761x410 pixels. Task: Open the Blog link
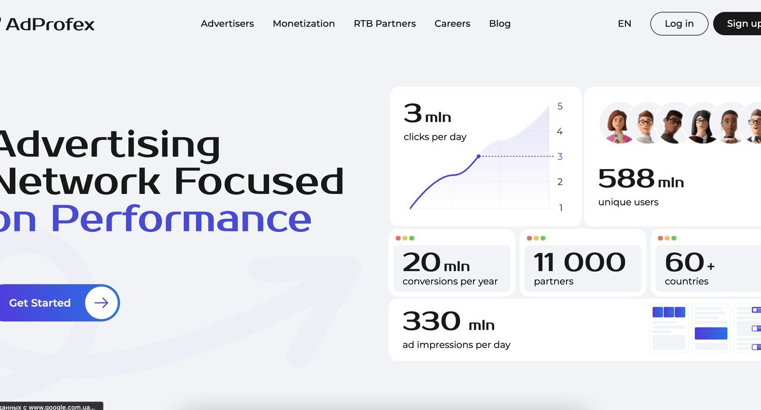500,24
